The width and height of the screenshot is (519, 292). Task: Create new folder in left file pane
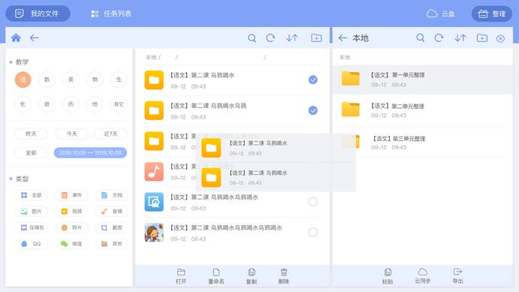tap(316, 38)
